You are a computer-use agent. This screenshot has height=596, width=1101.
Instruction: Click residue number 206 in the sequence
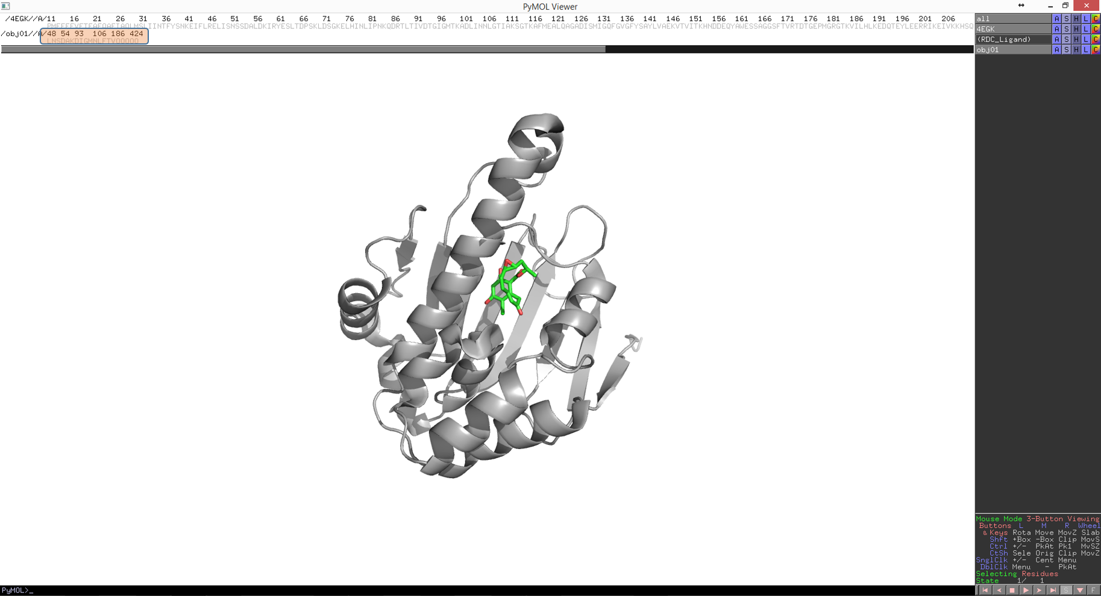pos(948,19)
